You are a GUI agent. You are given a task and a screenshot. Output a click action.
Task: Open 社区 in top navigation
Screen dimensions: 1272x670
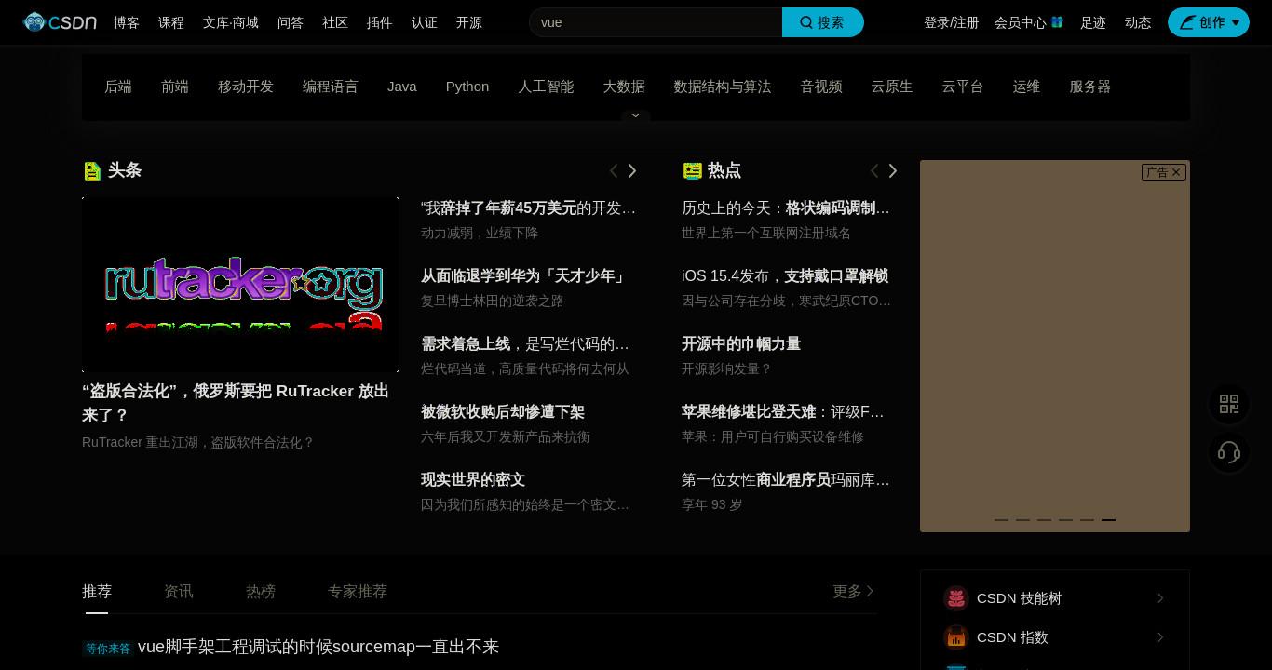point(335,22)
